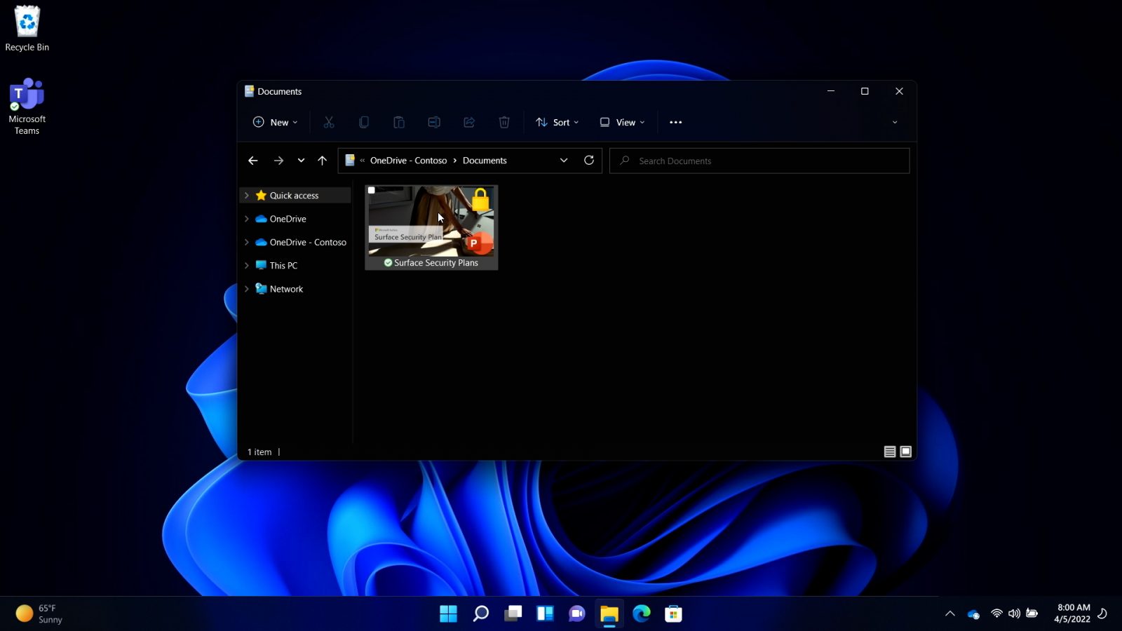This screenshot has width=1122, height=631.
Task: Click the Share icon in toolbar
Action: [469, 122]
